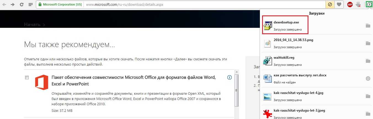Go forward with the forward arrow
Image resolution: width=373 pixels, height=119 pixels.
click(13, 5)
